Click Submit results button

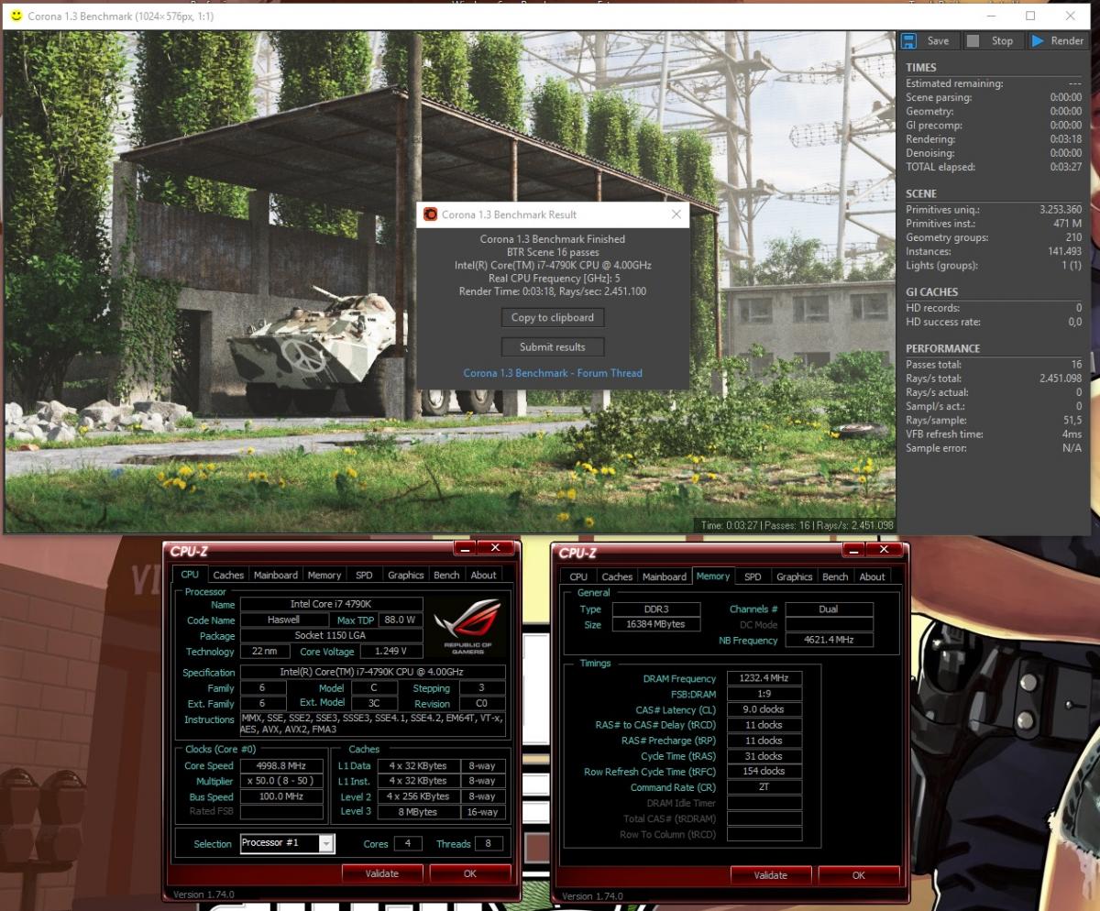[x=553, y=346]
